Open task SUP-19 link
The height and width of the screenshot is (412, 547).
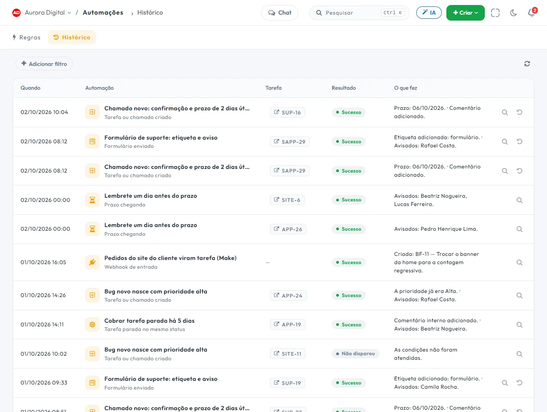coord(288,383)
